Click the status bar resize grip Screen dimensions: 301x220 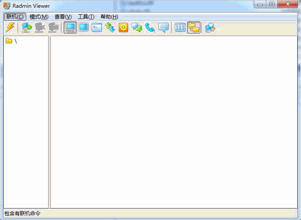coord(295,215)
